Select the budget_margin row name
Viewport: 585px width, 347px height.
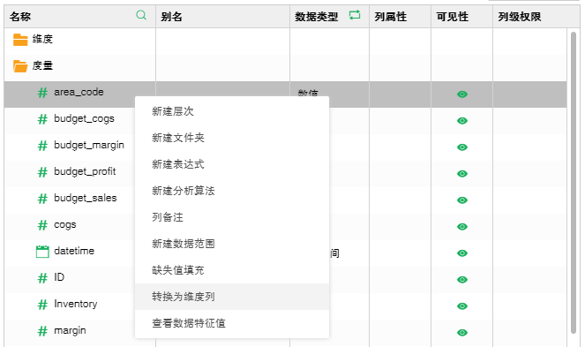pos(89,146)
